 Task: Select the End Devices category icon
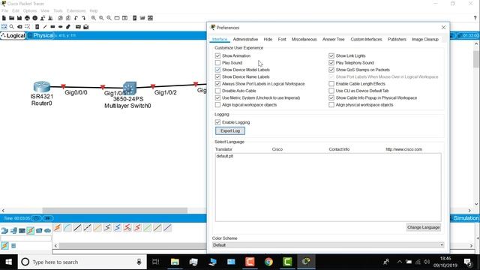tap(13, 230)
